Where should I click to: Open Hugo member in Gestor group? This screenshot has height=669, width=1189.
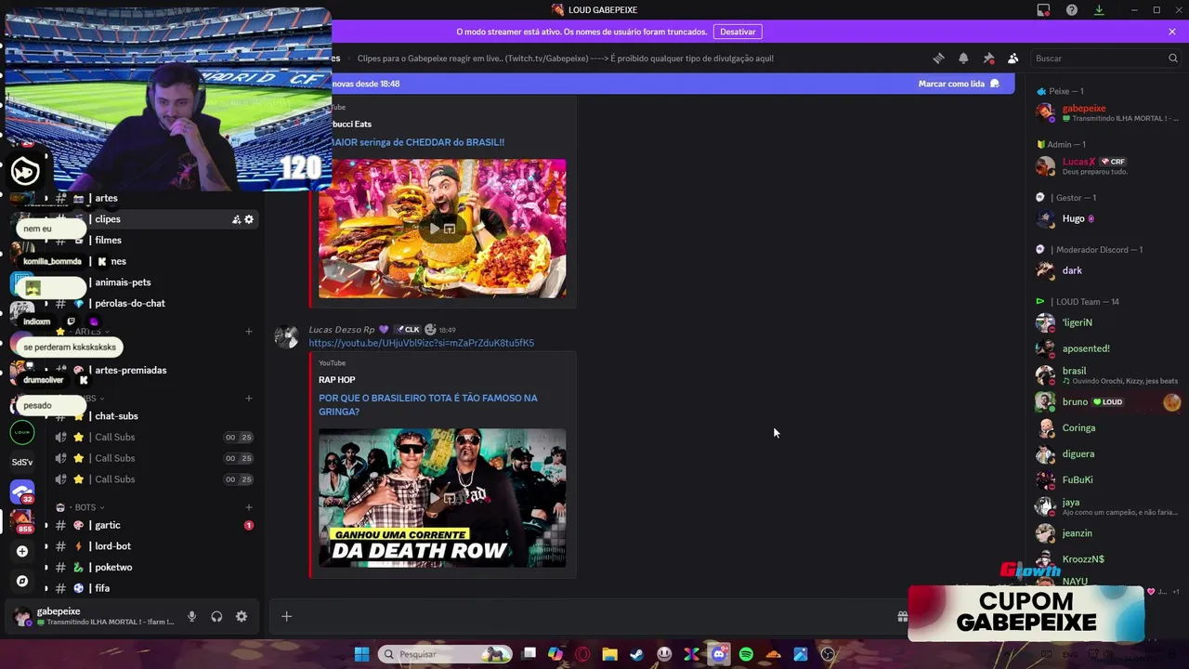[x=1107, y=218]
